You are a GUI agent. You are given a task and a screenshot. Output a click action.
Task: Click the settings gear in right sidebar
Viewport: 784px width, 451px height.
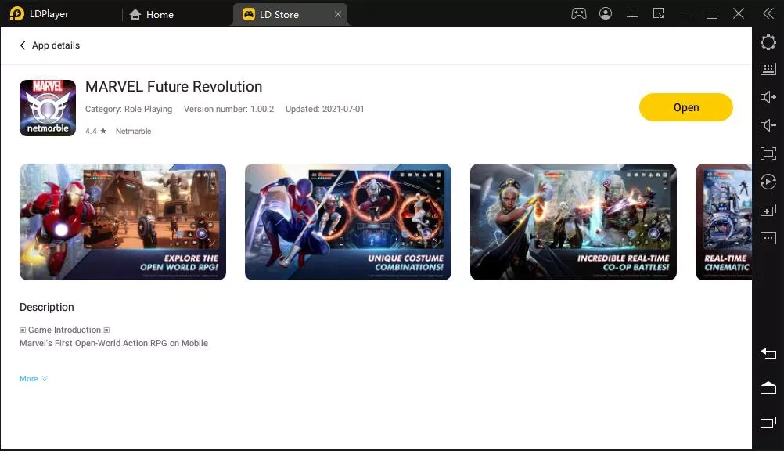coord(768,42)
